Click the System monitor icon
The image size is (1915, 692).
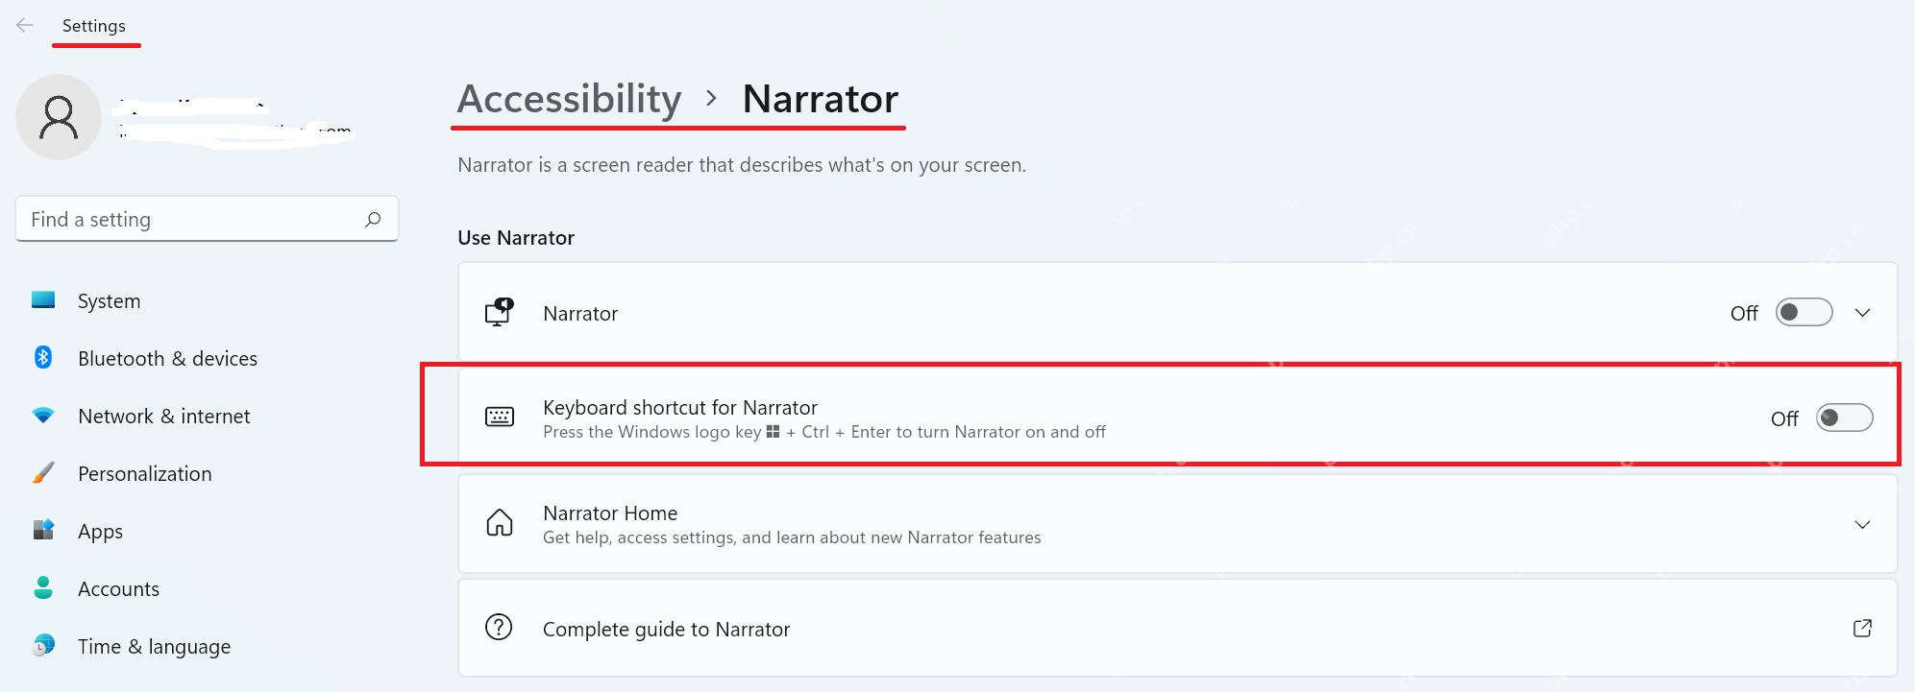43,300
